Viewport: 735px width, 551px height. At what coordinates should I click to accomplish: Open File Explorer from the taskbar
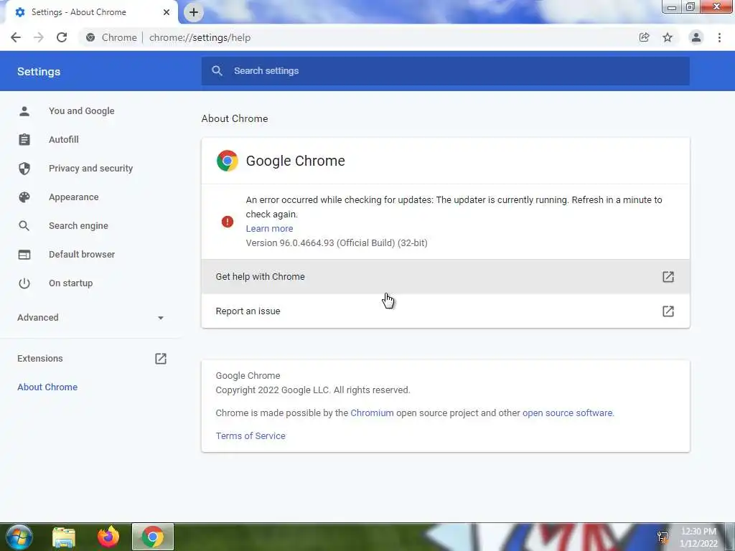click(64, 537)
